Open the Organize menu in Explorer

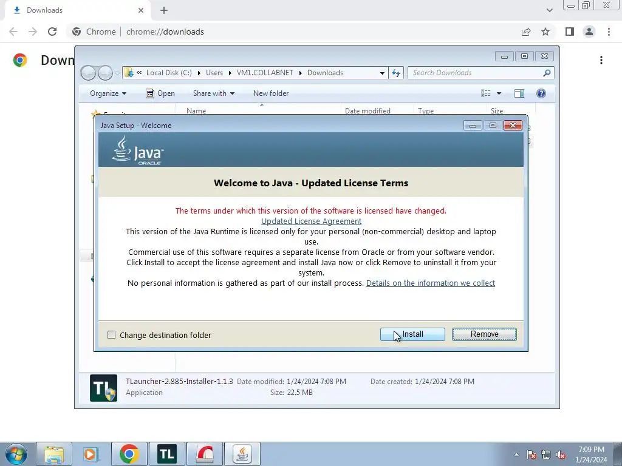pyautogui.click(x=108, y=93)
